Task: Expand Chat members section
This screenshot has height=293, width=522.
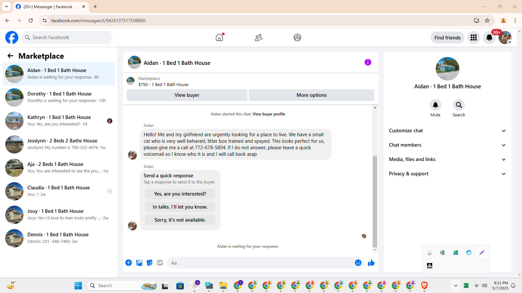Action: click(x=447, y=145)
